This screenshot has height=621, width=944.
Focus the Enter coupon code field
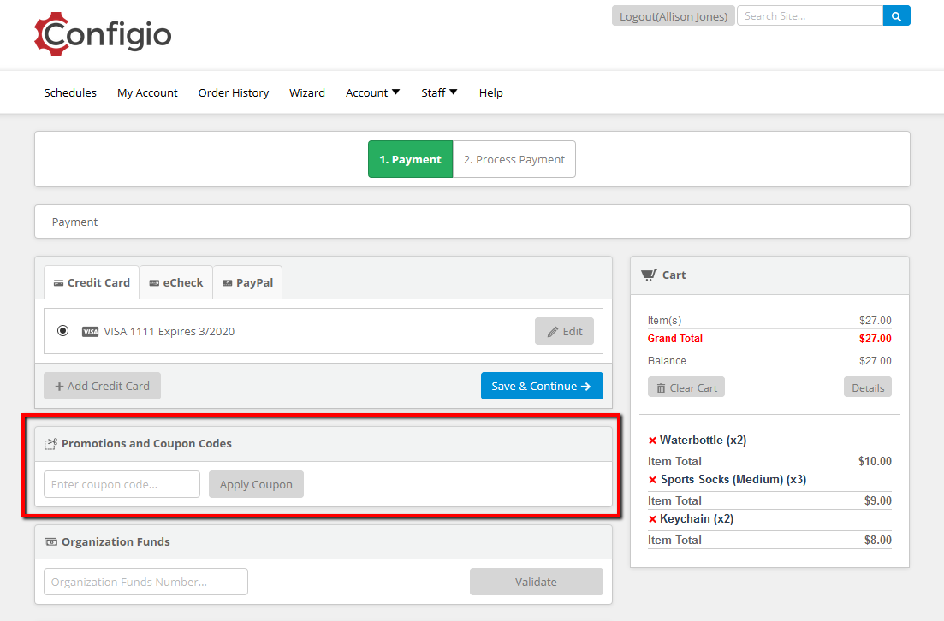point(122,484)
